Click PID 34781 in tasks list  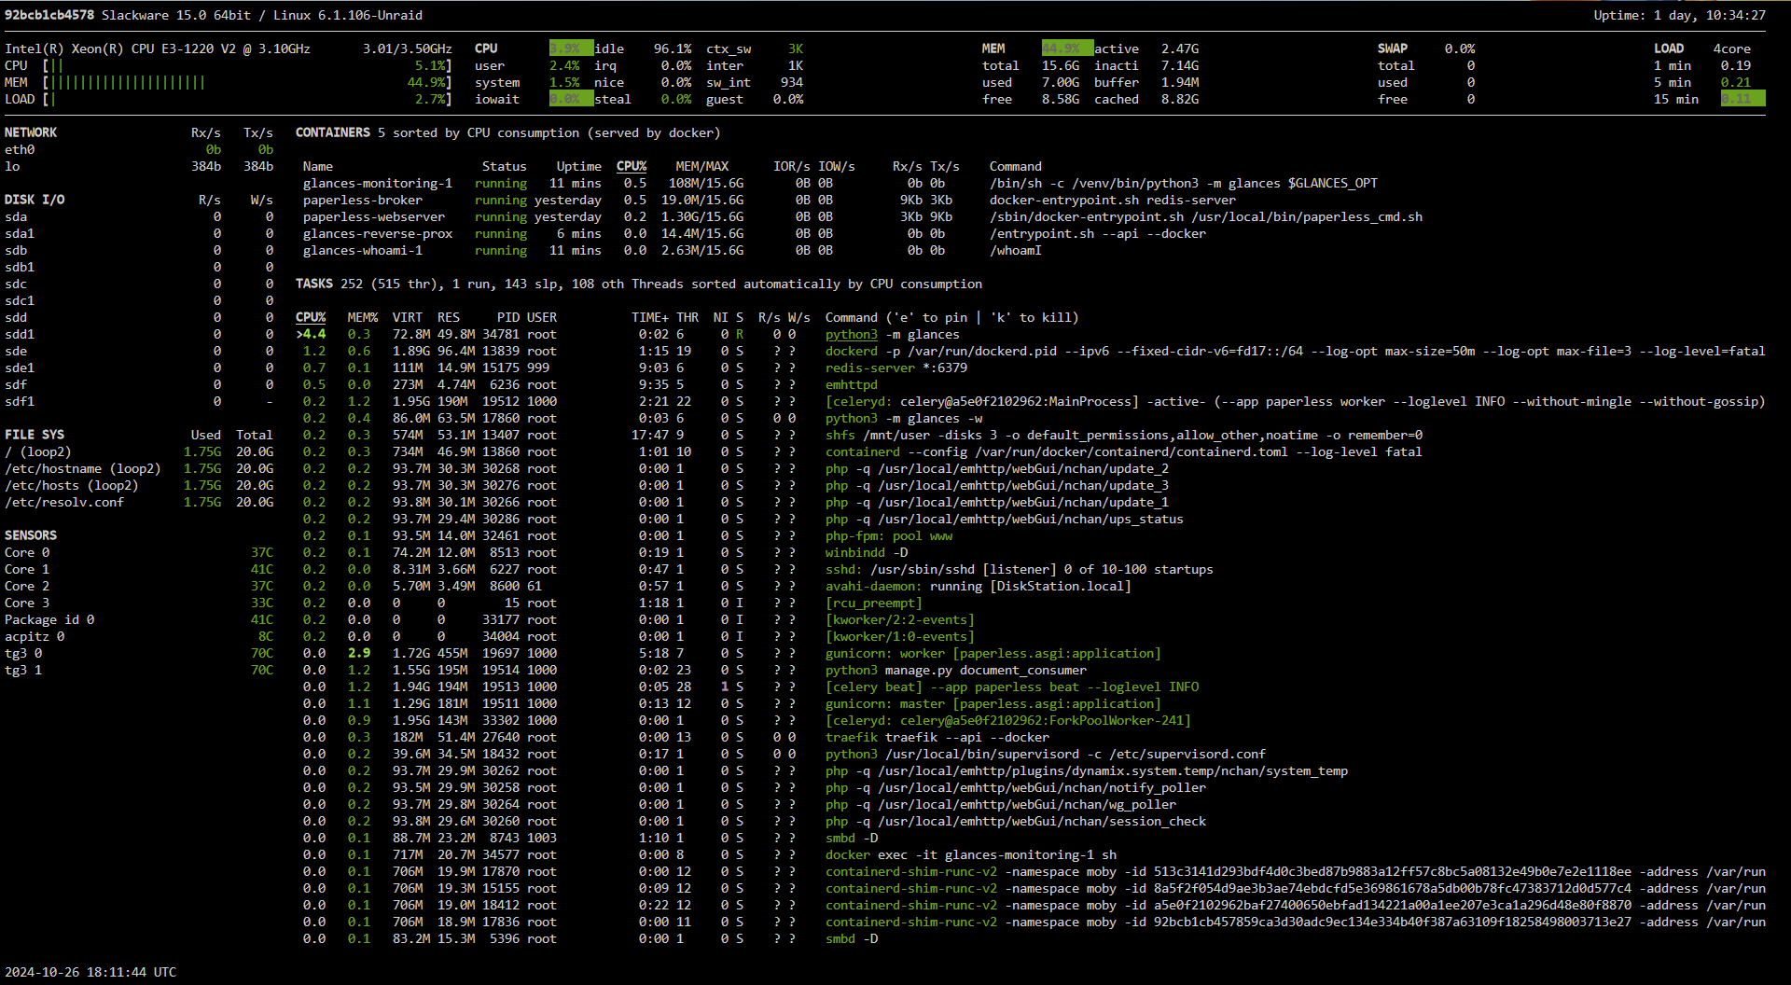pos(501,334)
